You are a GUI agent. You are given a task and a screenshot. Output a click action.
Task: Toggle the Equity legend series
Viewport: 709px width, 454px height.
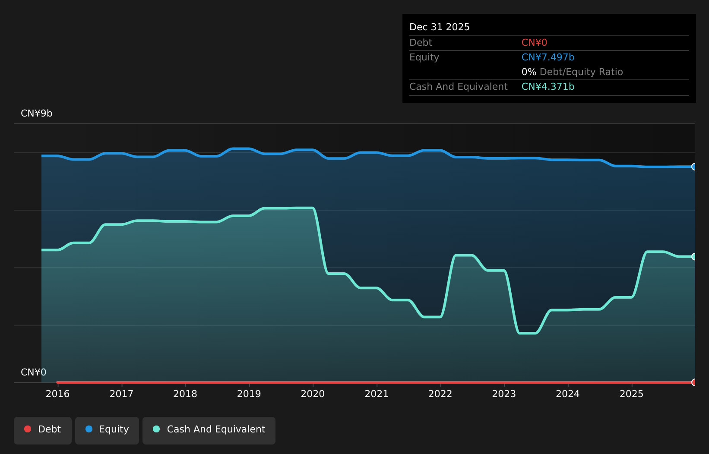pos(107,430)
